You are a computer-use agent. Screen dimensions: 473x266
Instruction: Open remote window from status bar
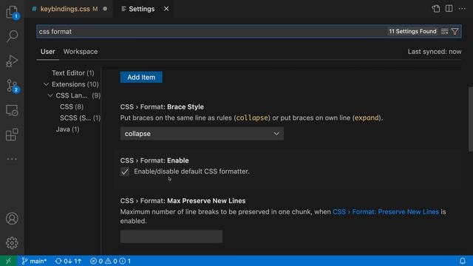click(8, 261)
